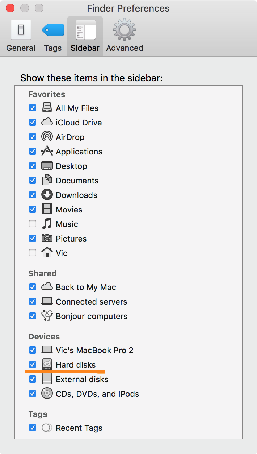Click the Movies filmstrip icon

click(47, 209)
